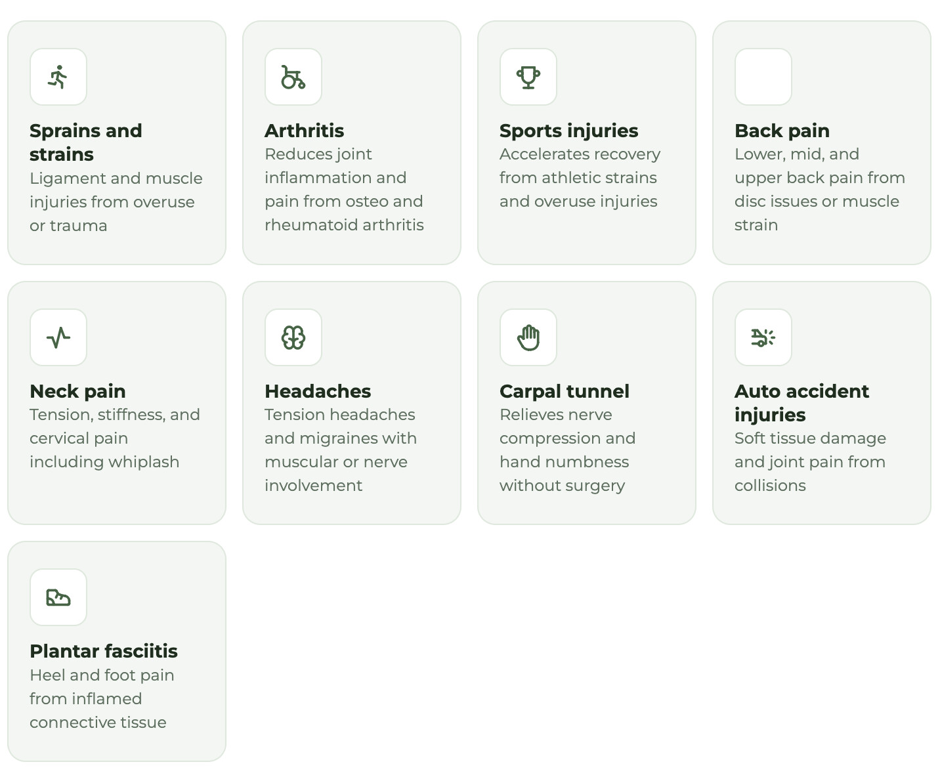Click the car crash icon for Auto accidents
Viewport: 940px width, 781px height.
[763, 337]
